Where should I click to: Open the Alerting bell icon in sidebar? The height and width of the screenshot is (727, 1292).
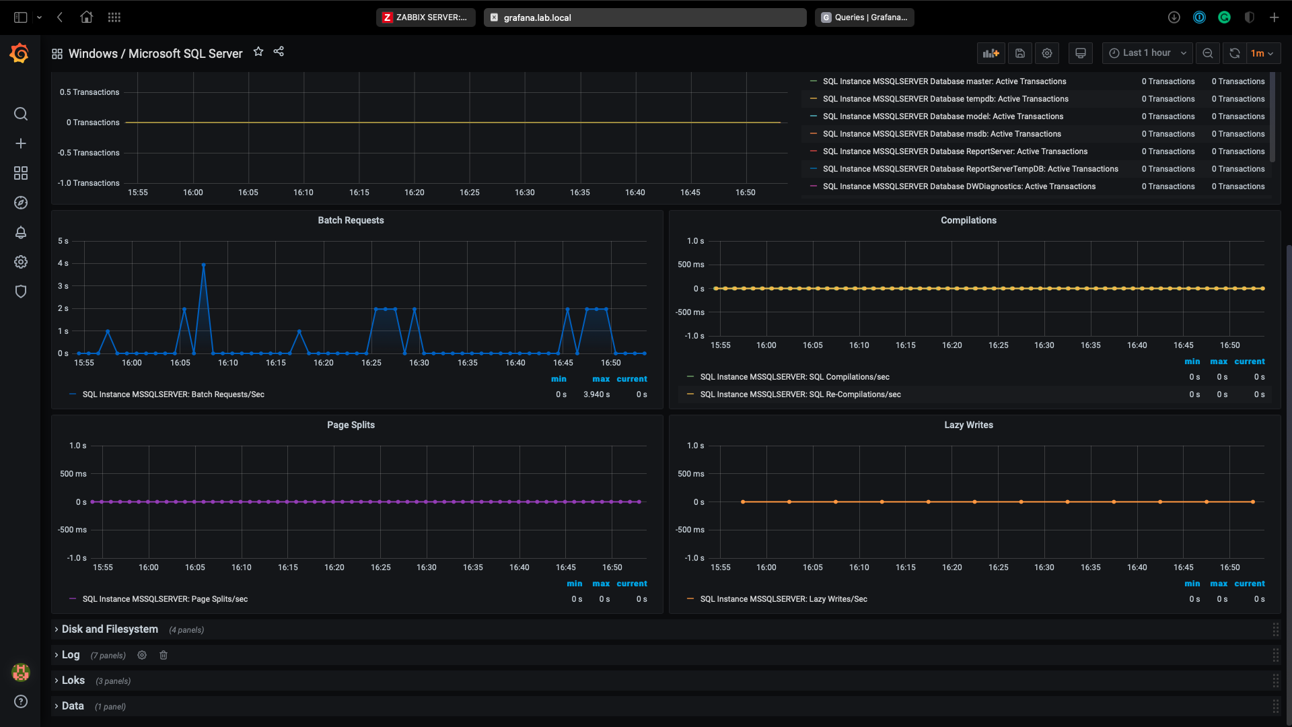pyautogui.click(x=21, y=232)
